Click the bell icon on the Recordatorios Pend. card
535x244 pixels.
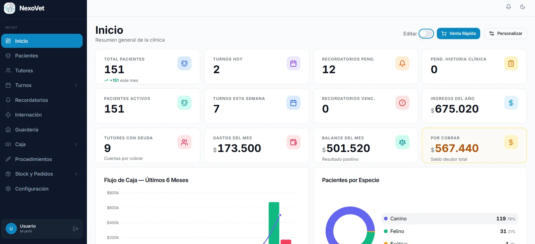402,63
